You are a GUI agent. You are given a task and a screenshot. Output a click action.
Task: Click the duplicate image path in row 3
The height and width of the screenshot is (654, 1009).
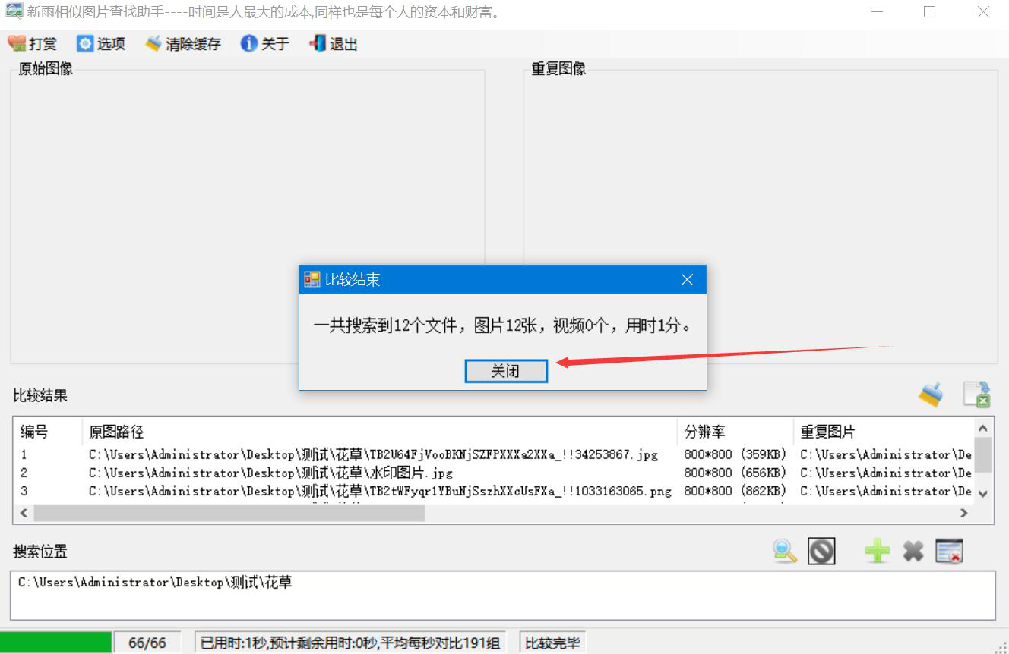tap(886, 491)
